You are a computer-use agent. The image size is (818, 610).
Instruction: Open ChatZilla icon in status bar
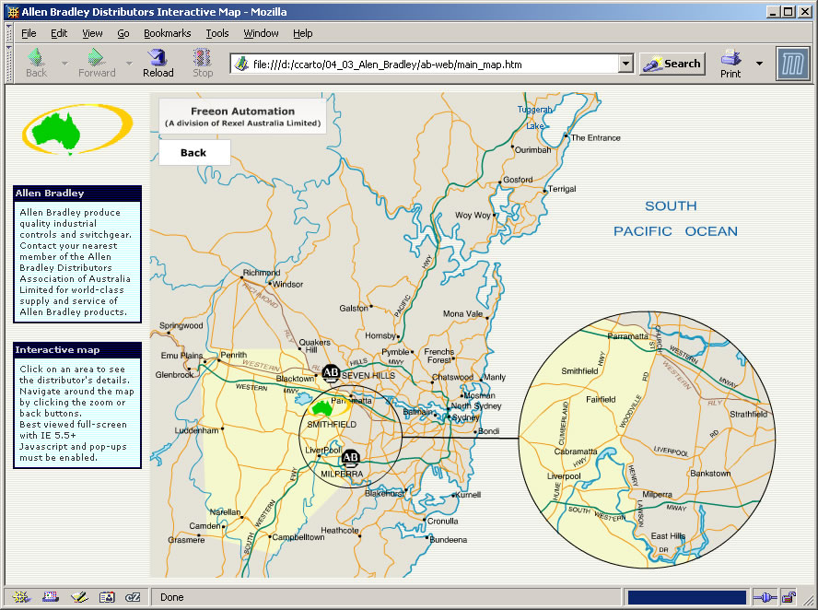133,597
